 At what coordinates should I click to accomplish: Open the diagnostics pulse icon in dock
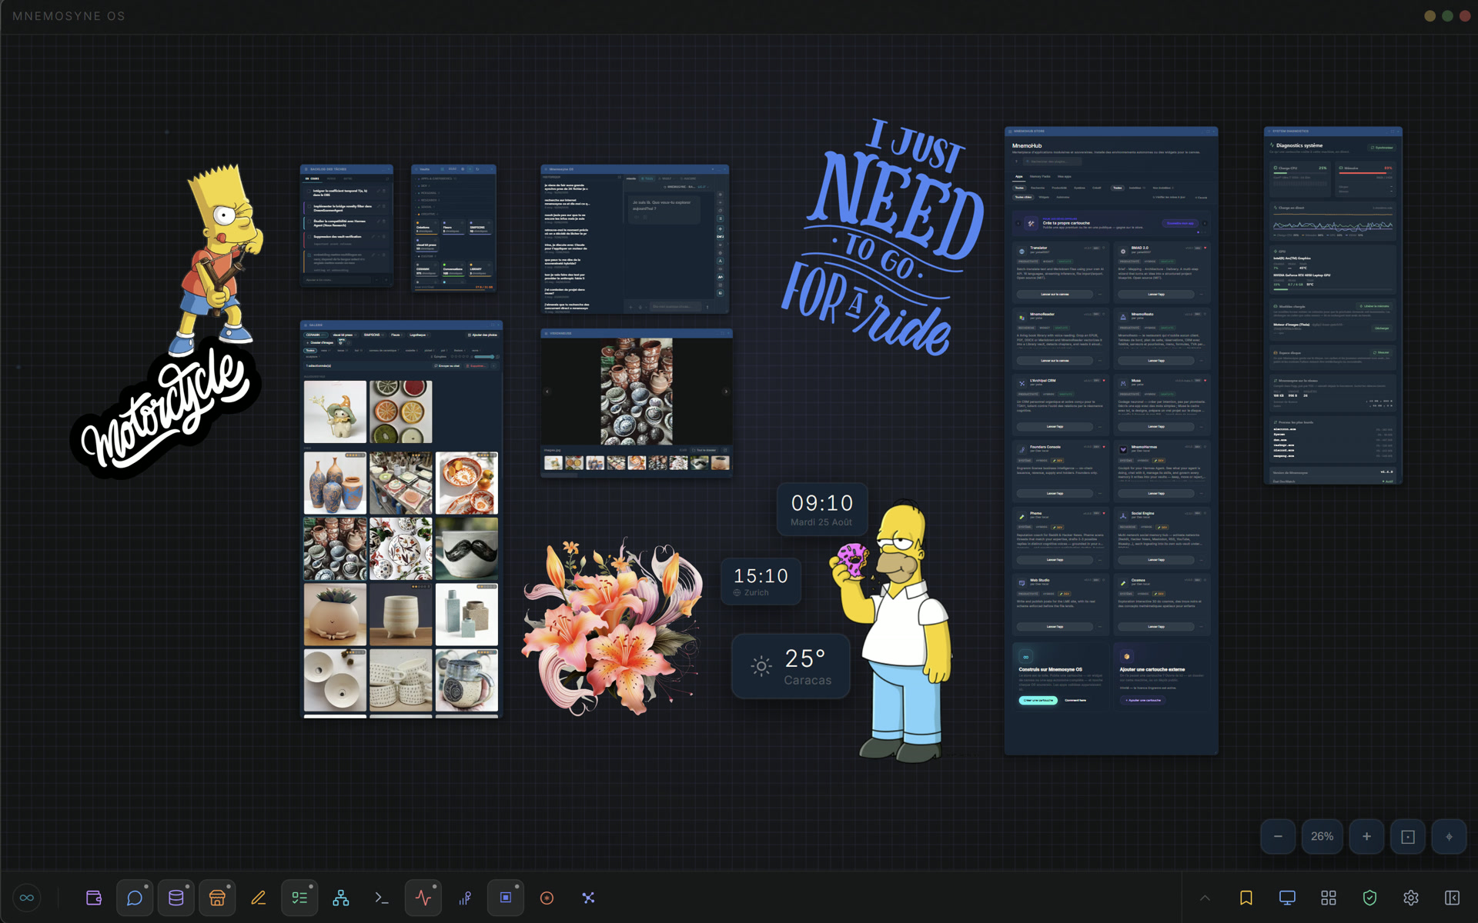point(423,898)
